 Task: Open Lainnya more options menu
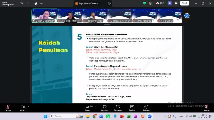click(x=146, y=108)
